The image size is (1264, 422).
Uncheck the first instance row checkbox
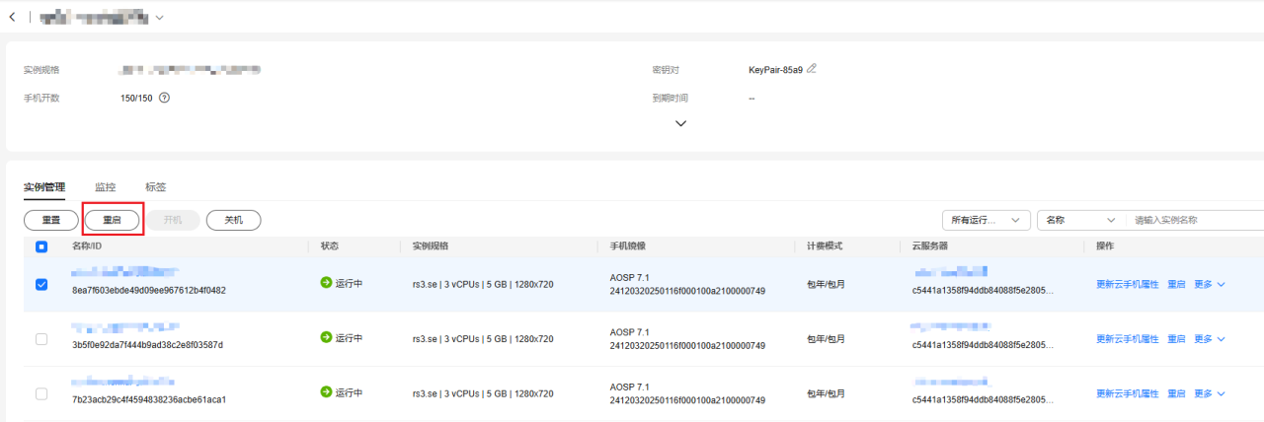click(x=41, y=284)
